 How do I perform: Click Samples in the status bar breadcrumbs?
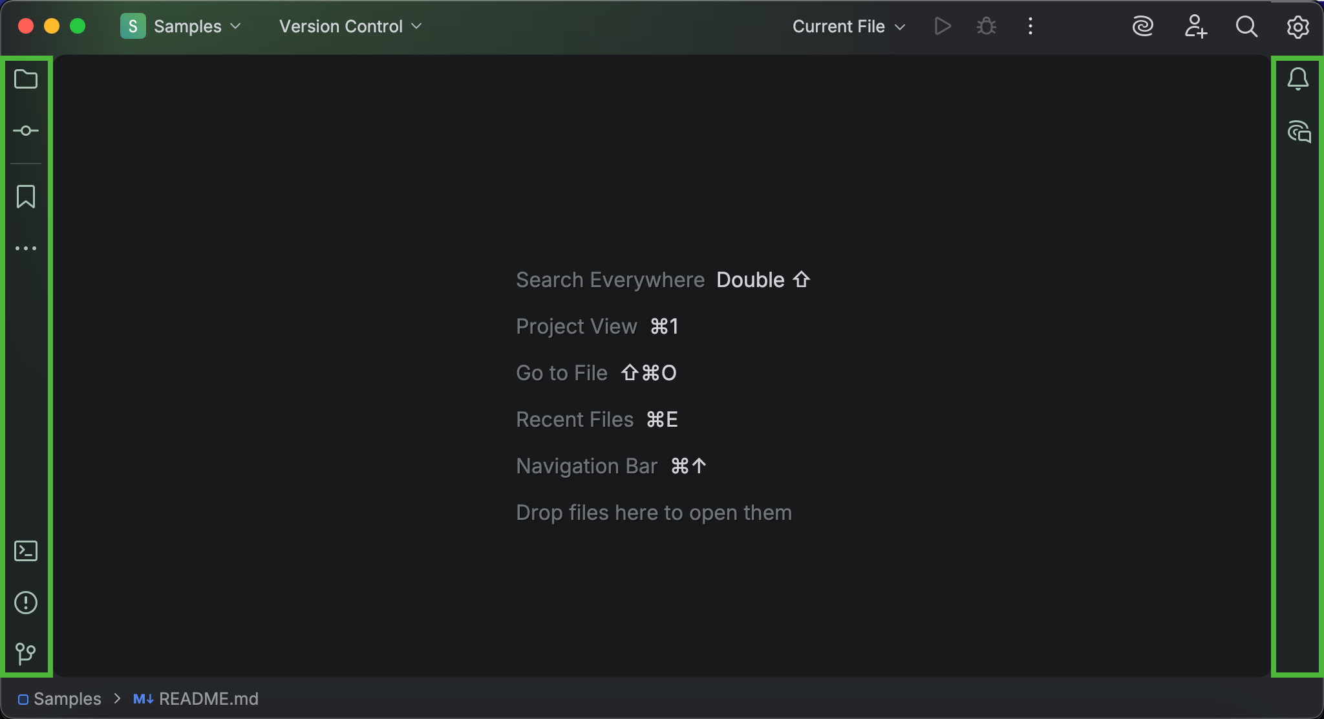(x=67, y=699)
